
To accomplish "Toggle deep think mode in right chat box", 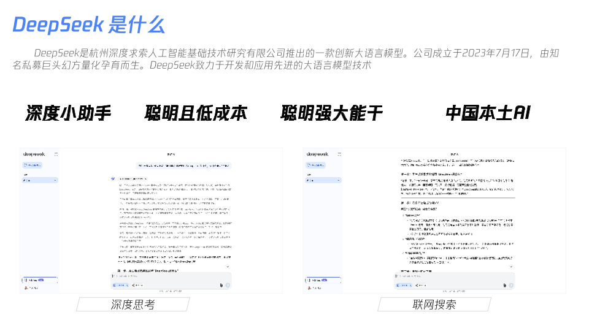I will (x=403, y=285).
